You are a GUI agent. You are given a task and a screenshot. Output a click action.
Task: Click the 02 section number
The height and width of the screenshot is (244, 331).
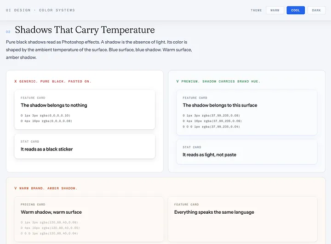[8, 32]
